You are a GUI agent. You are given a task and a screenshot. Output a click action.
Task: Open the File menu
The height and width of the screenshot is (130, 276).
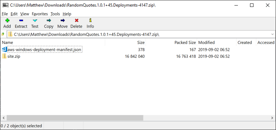(5, 14)
